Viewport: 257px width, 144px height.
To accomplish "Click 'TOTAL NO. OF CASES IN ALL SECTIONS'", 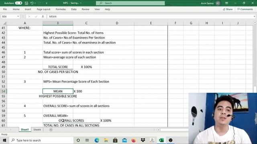I will [71, 125].
